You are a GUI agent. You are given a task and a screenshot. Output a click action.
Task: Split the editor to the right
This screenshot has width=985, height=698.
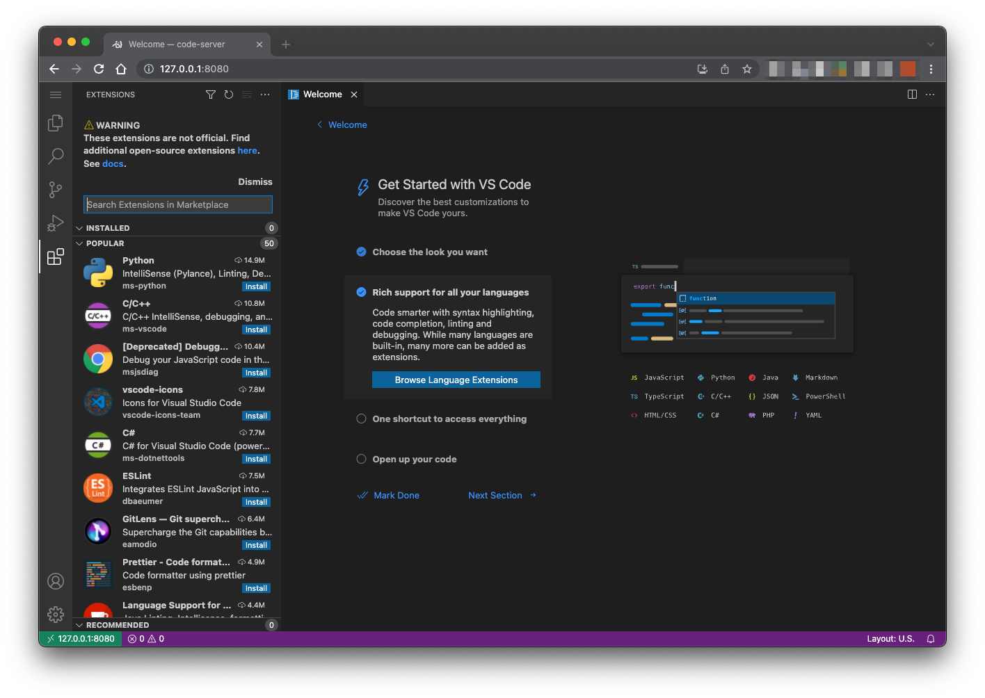[x=912, y=95]
